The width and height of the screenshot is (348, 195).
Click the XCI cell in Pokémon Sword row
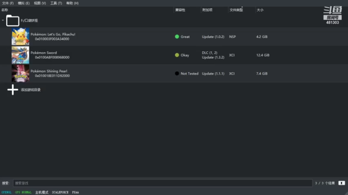click(232, 55)
